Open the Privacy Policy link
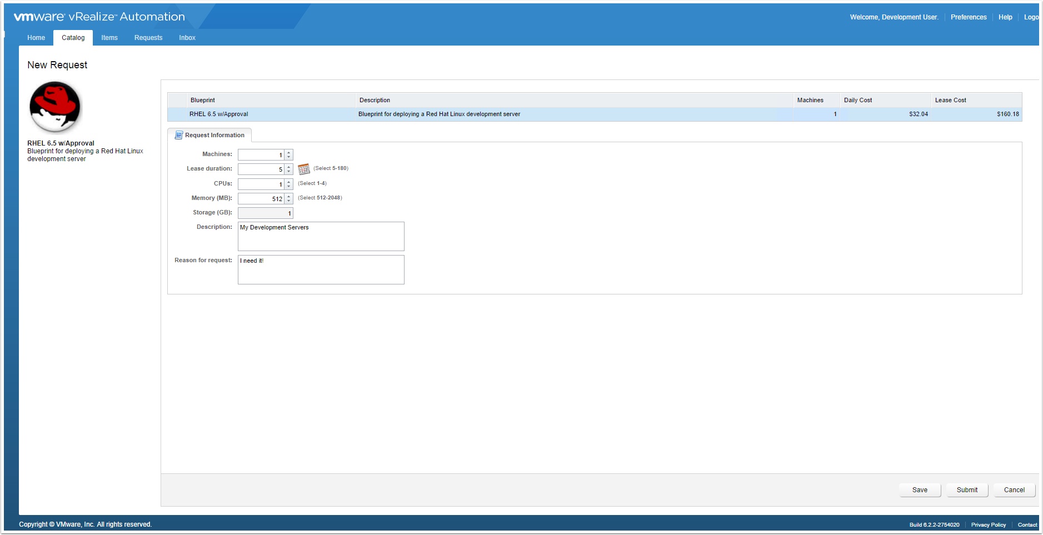The width and height of the screenshot is (1043, 535). click(988, 524)
